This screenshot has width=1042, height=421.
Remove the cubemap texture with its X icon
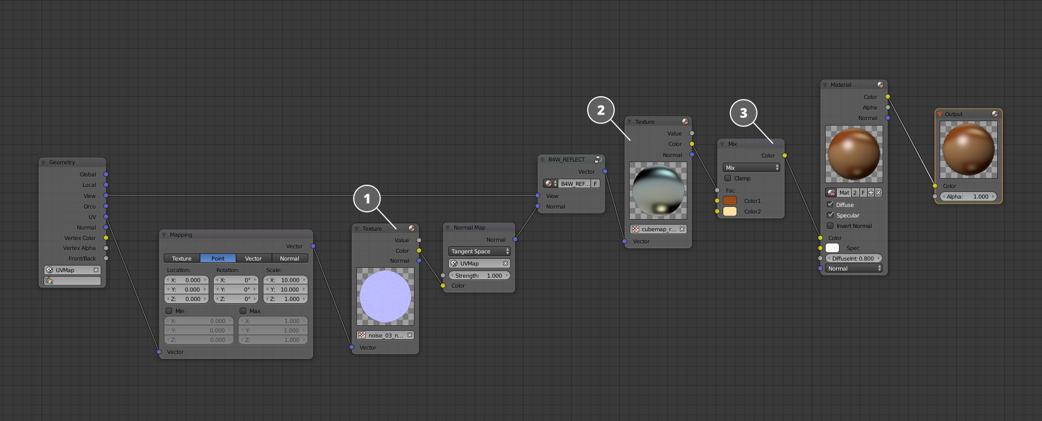click(x=682, y=229)
